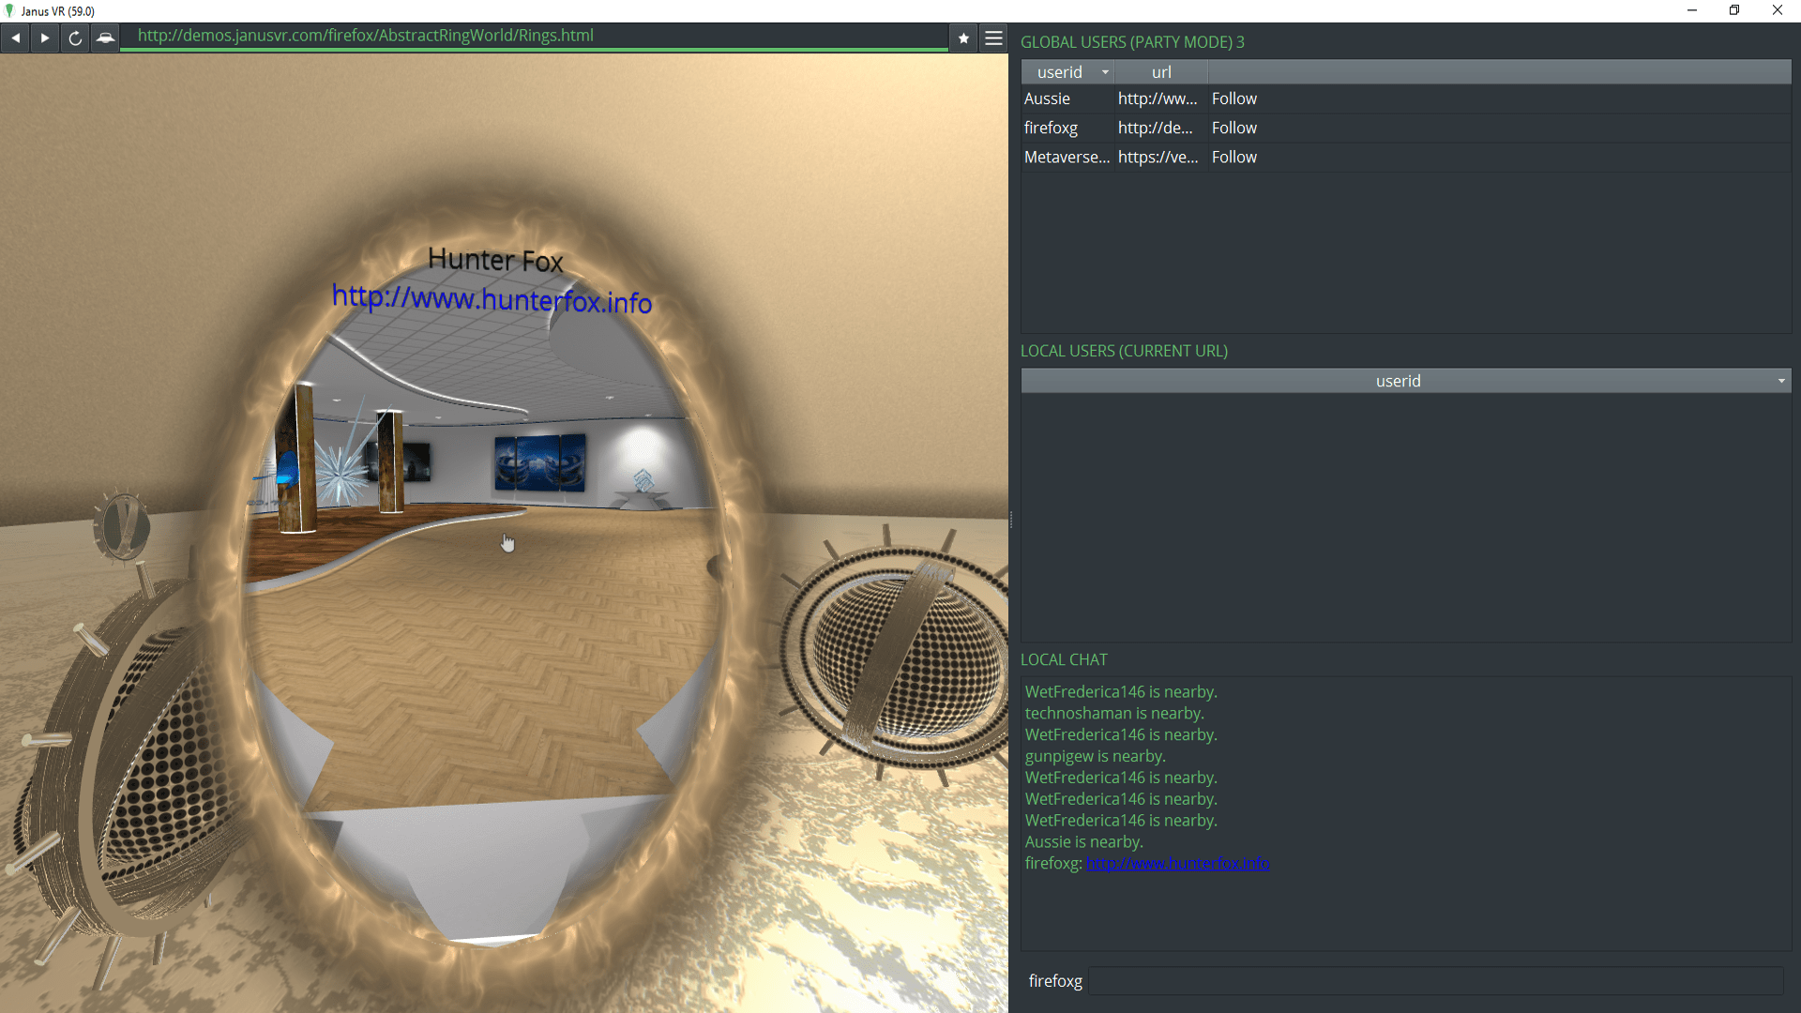Click the green page load progress bar

coord(535,52)
